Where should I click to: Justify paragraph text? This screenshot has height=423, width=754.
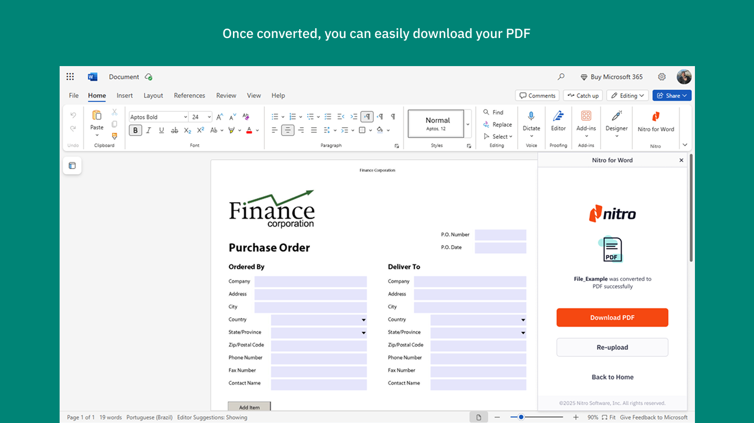(x=314, y=131)
